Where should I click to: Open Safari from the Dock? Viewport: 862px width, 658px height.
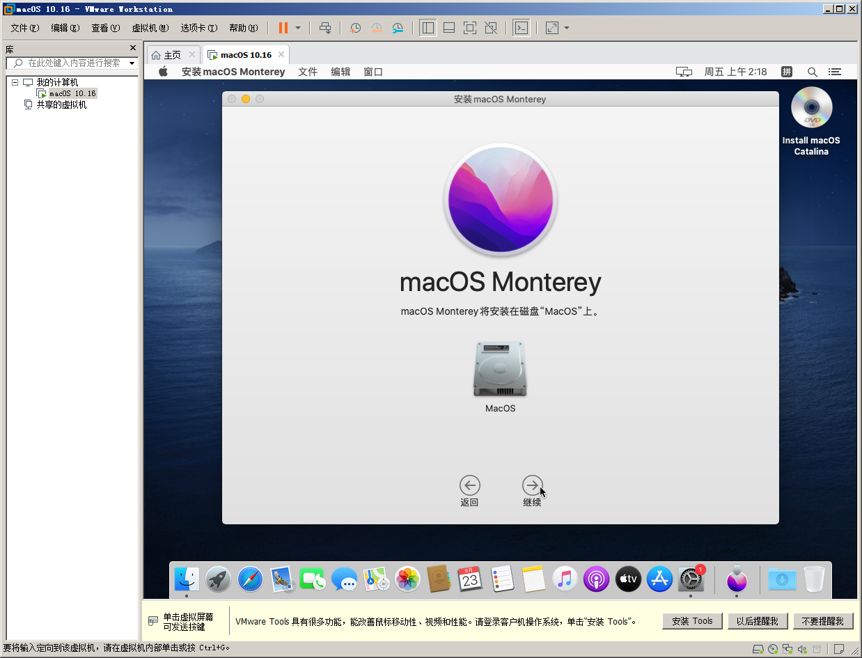click(250, 579)
